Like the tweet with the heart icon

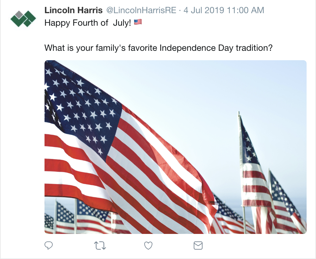(148, 246)
